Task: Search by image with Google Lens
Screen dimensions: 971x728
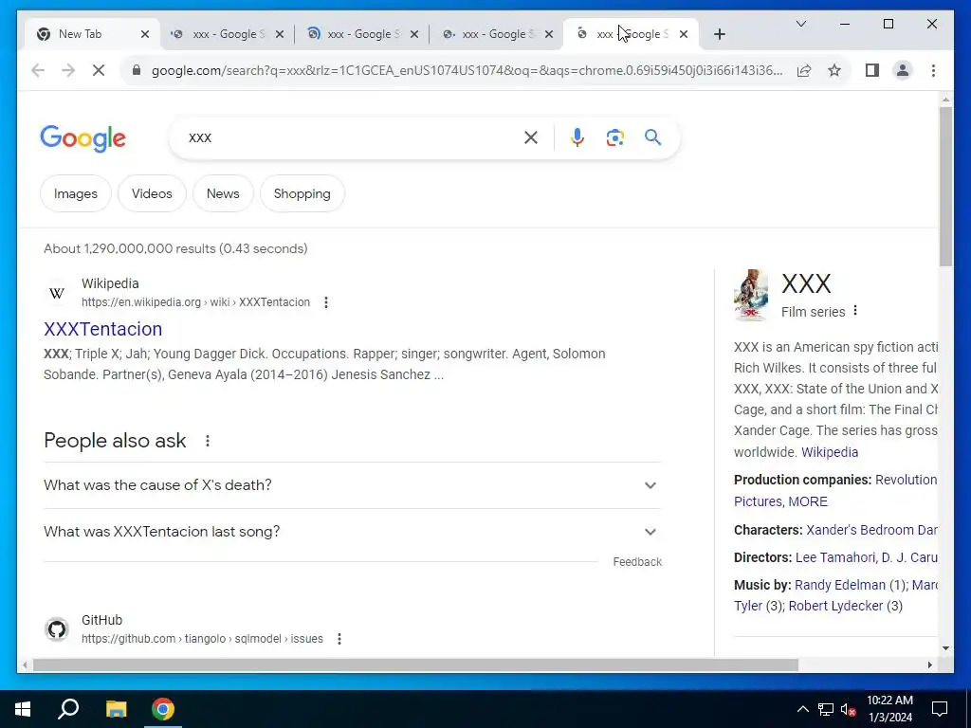Action: [x=614, y=137]
